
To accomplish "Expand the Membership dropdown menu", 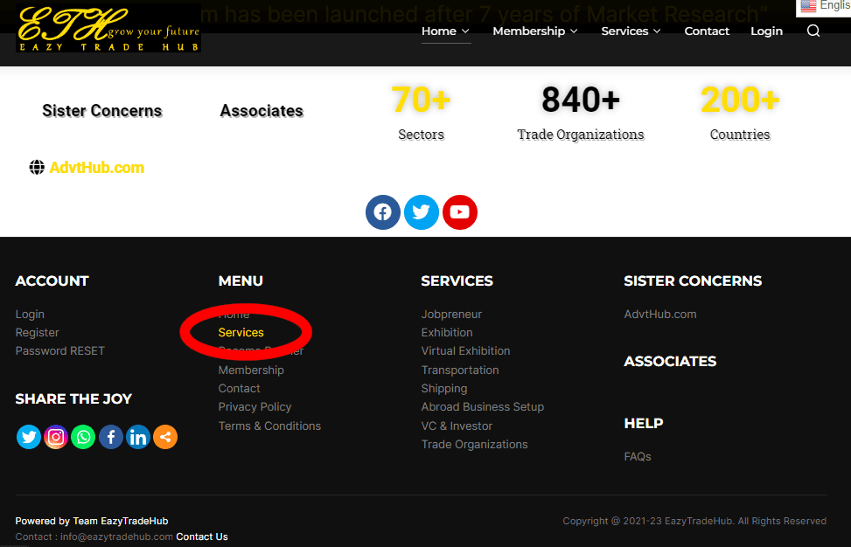I will 534,31.
